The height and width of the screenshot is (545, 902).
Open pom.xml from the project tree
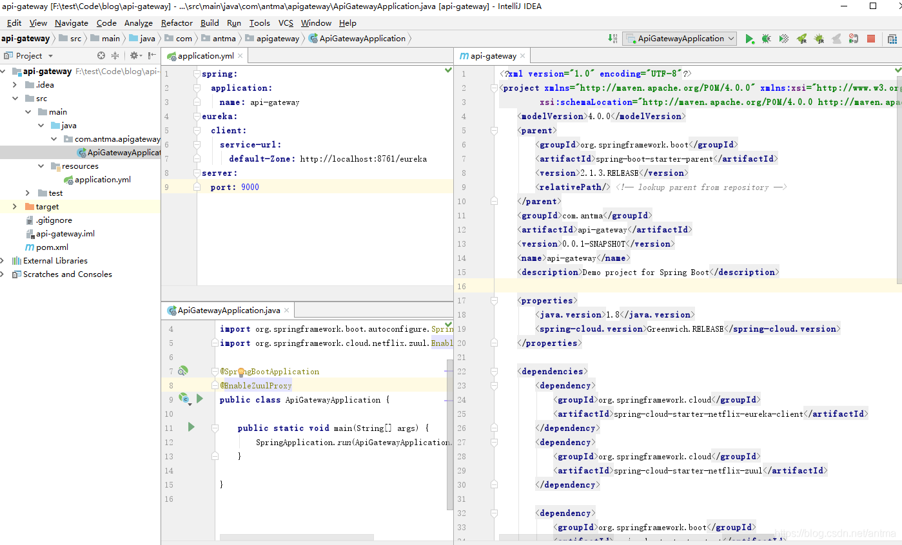click(x=52, y=247)
